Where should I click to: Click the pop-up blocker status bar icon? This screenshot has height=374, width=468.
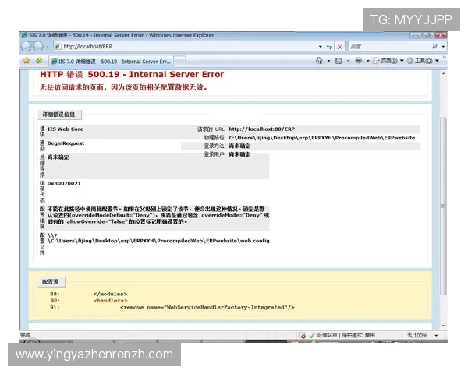tap(303, 336)
